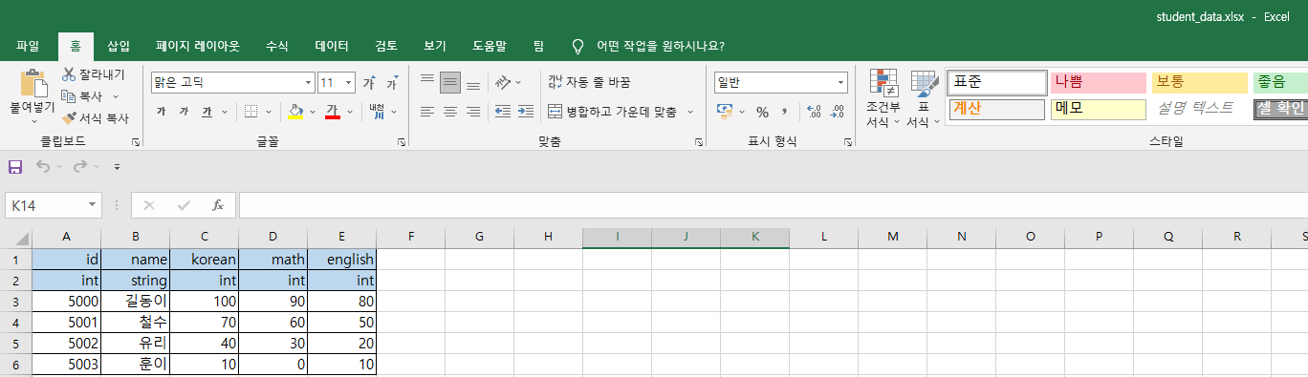
Task: Decrease decimal places
Action: [x=838, y=112]
